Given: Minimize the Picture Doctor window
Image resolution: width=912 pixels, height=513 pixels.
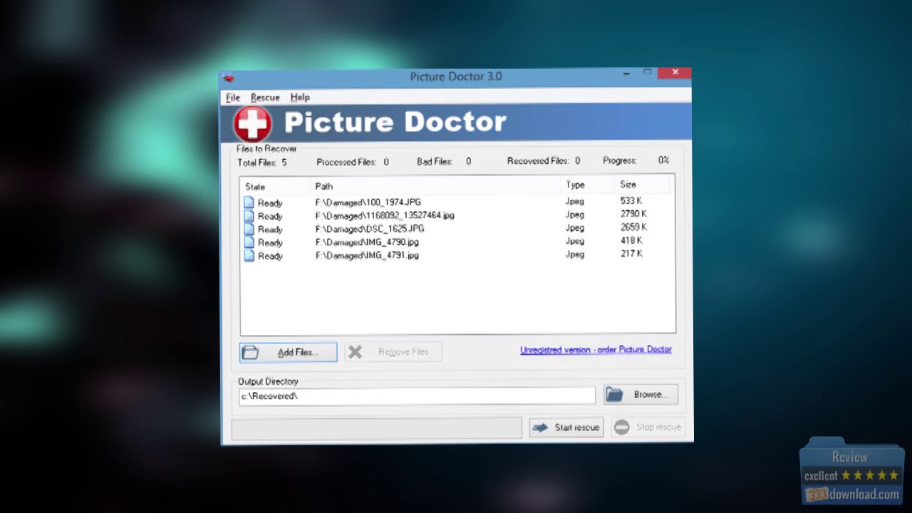Looking at the screenshot, I should click(626, 72).
